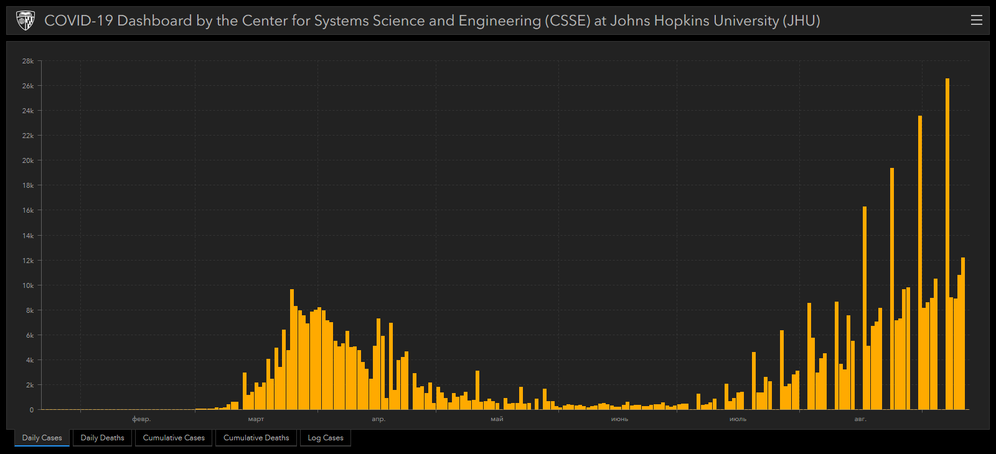Screen dimensions: 996x454
Task: Click the 10k gridline label on the y-axis
Action: [x=28, y=285]
